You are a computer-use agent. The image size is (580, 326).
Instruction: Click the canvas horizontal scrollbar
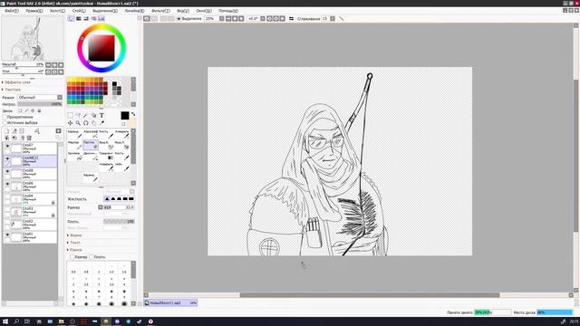[x=369, y=295]
